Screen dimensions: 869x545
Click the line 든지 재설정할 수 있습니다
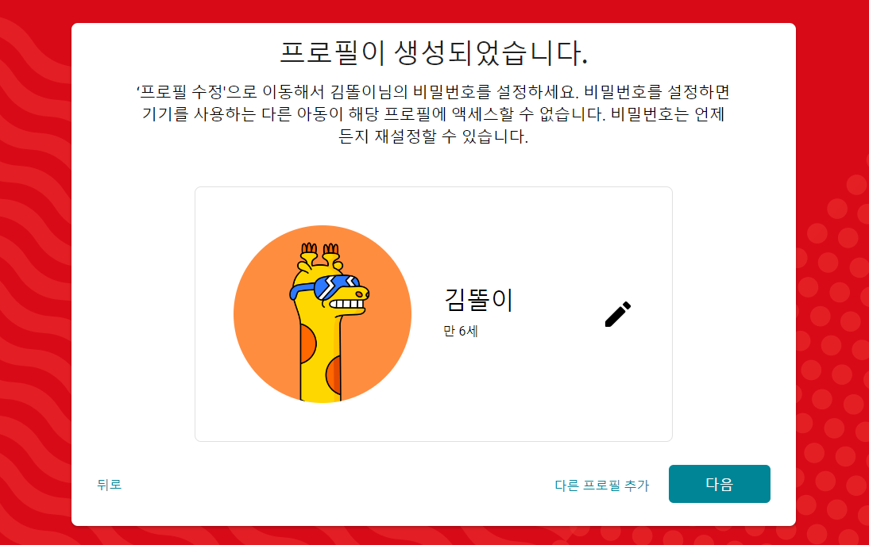click(x=434, y=136)
